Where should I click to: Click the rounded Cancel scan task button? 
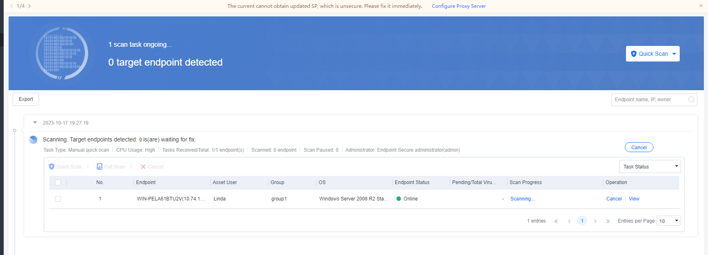[x=639, y=148]
